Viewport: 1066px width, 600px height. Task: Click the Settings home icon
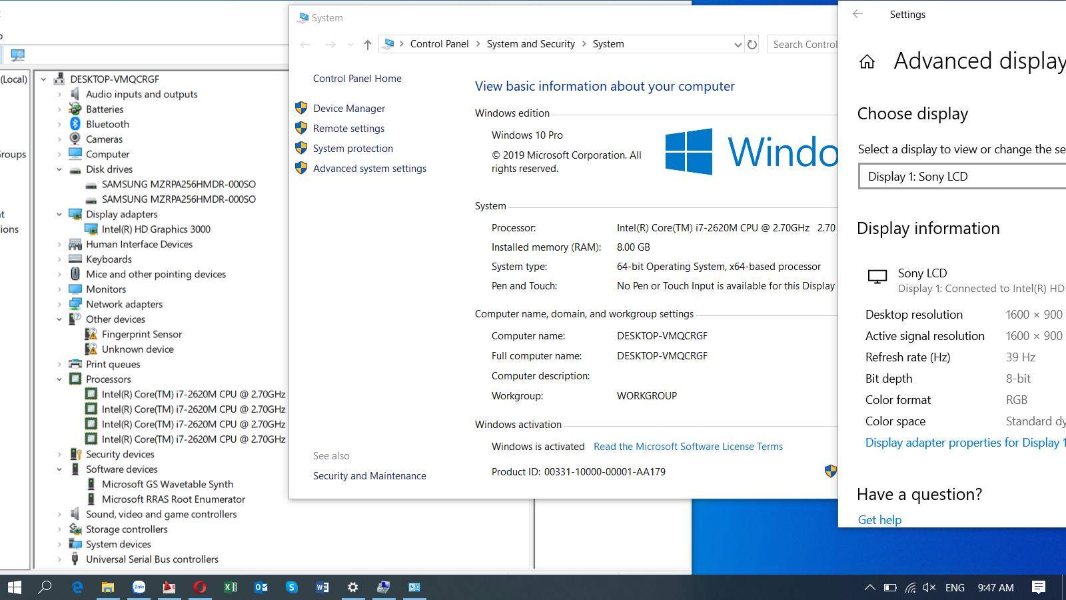867,62
